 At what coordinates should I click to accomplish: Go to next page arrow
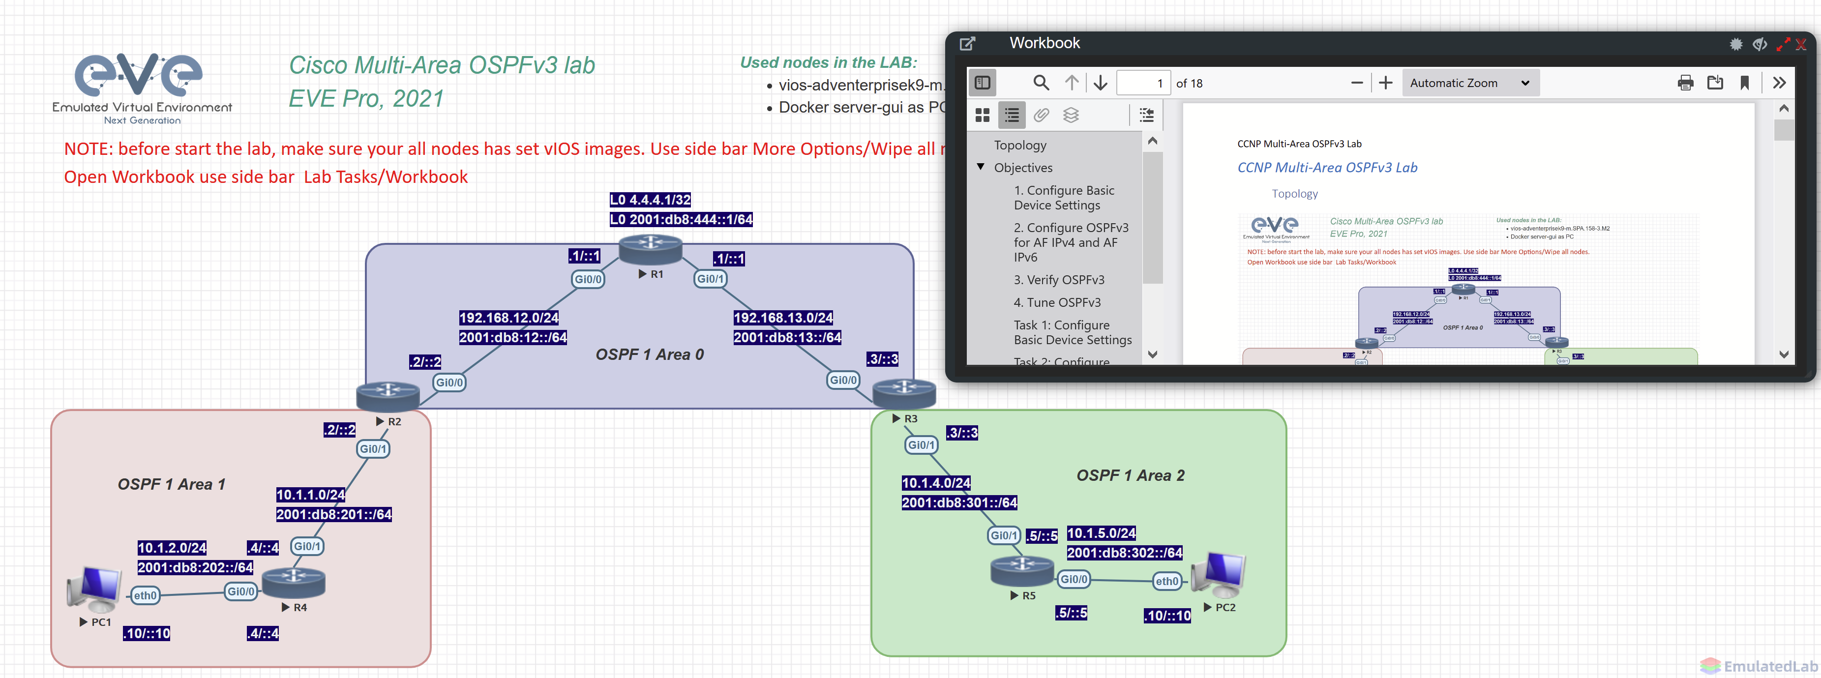pyautogui.click(x=1100, y=83)
